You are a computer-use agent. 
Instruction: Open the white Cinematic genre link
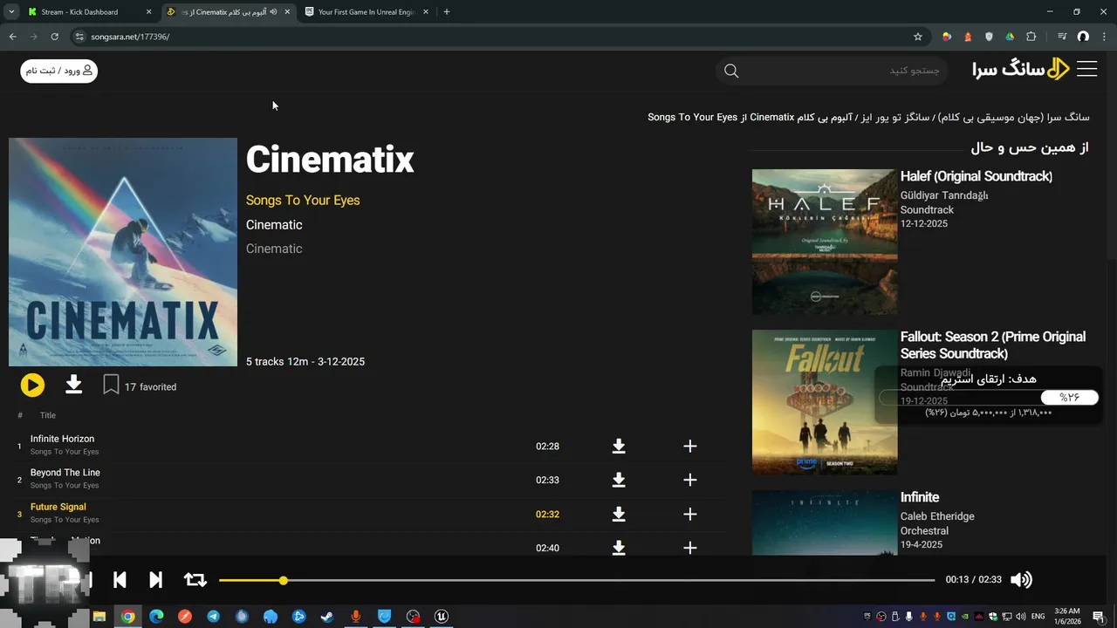pos(274,225)
